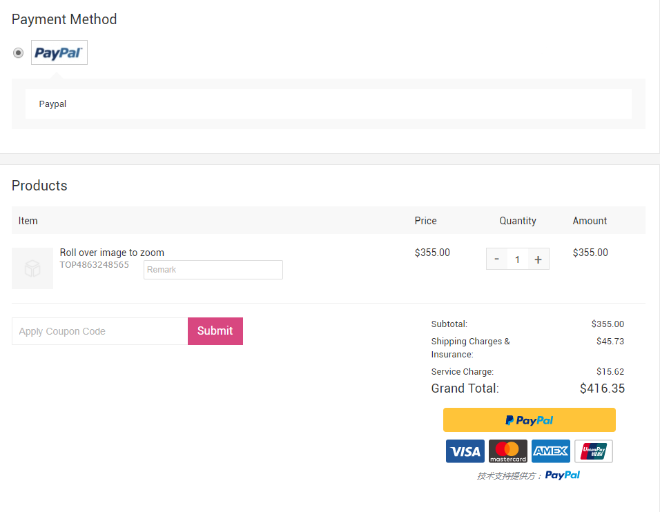The width and height of the screenshot is (660, 512).
Task: Decrease quantity with the minus button
Action: (496, 259)
